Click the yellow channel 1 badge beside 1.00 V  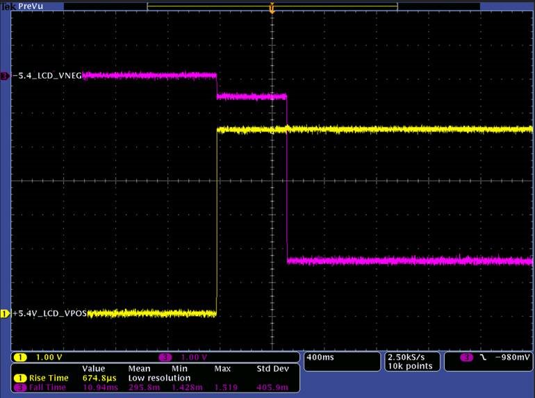tap(20, 358)
